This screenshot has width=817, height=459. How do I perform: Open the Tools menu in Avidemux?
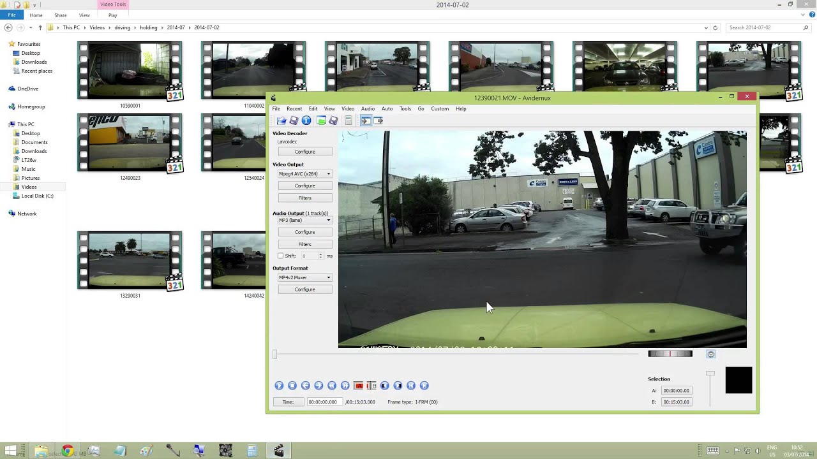pos(405,109)
